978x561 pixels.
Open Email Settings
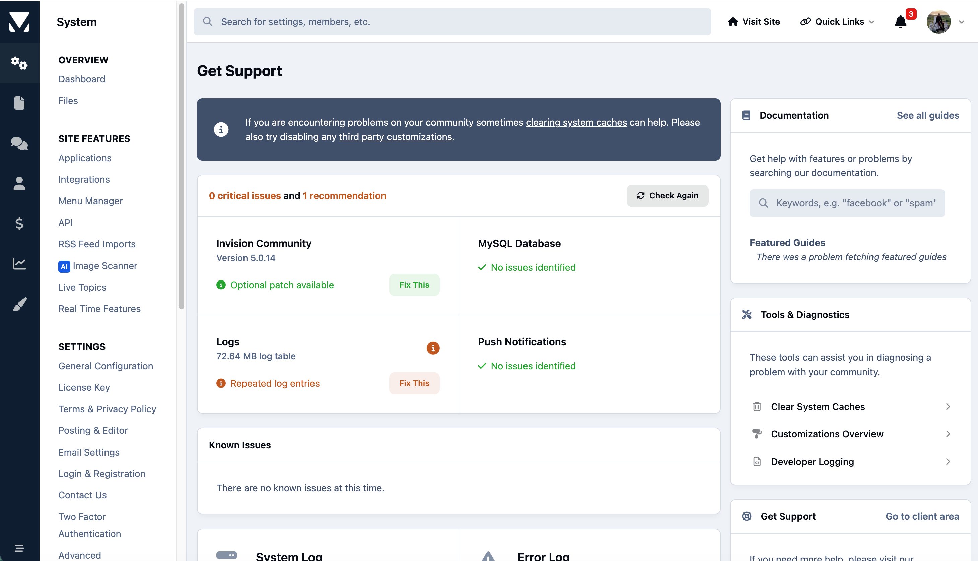(89, 452)
